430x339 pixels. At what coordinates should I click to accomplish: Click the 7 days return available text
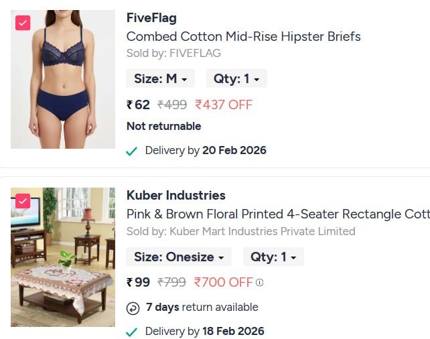(x=202, y=308)
